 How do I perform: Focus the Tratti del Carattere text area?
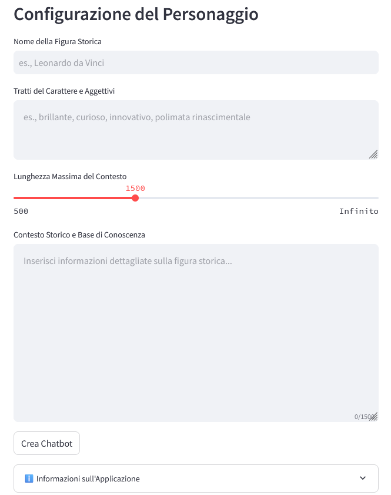click(196, 130)
